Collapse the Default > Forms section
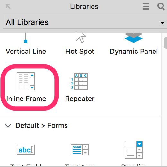The width and height of the screenshot is (167, 167). coord(8,126)
